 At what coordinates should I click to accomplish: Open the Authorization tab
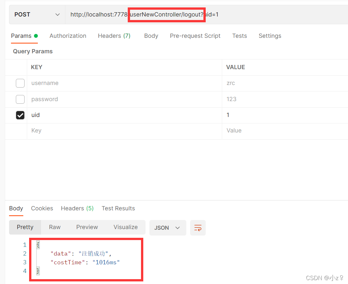coord(68,36)
